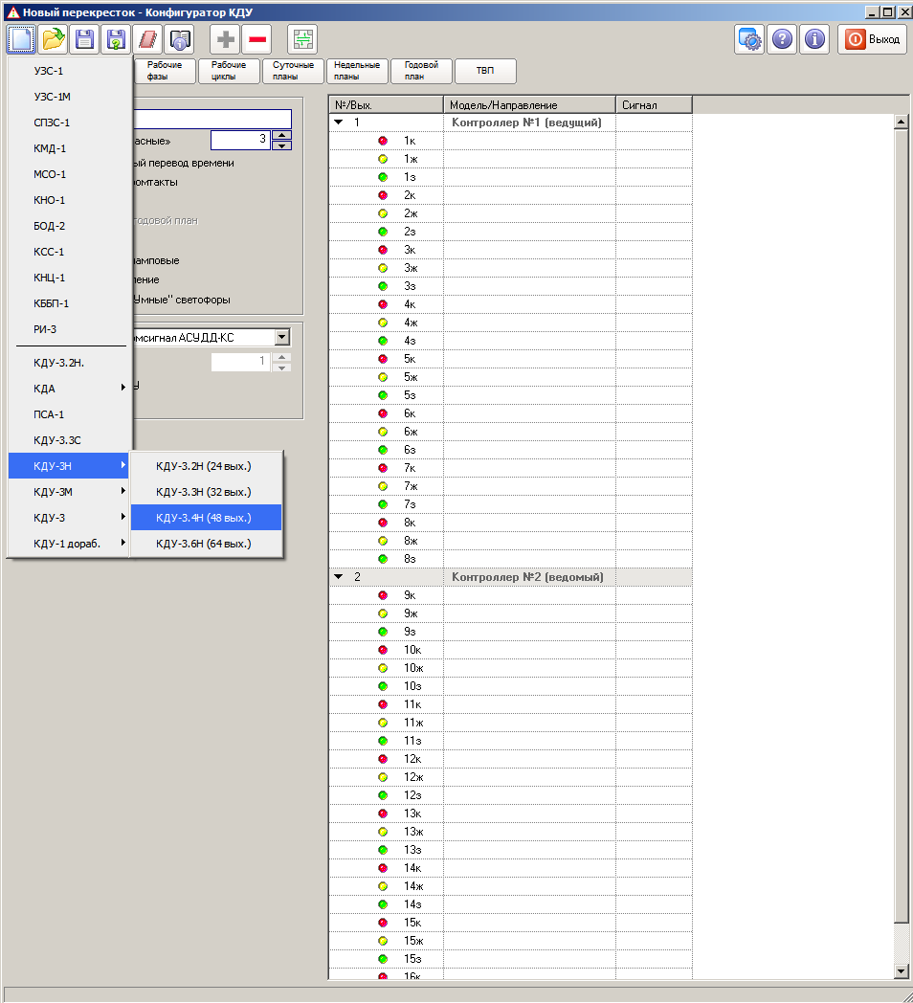Click the Модель/Направление column header
The height and width of the screenshot is (1003, 913).
point(529,105)
